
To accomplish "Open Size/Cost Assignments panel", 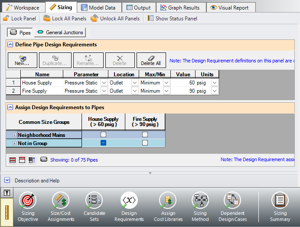I will click(61, 207).
